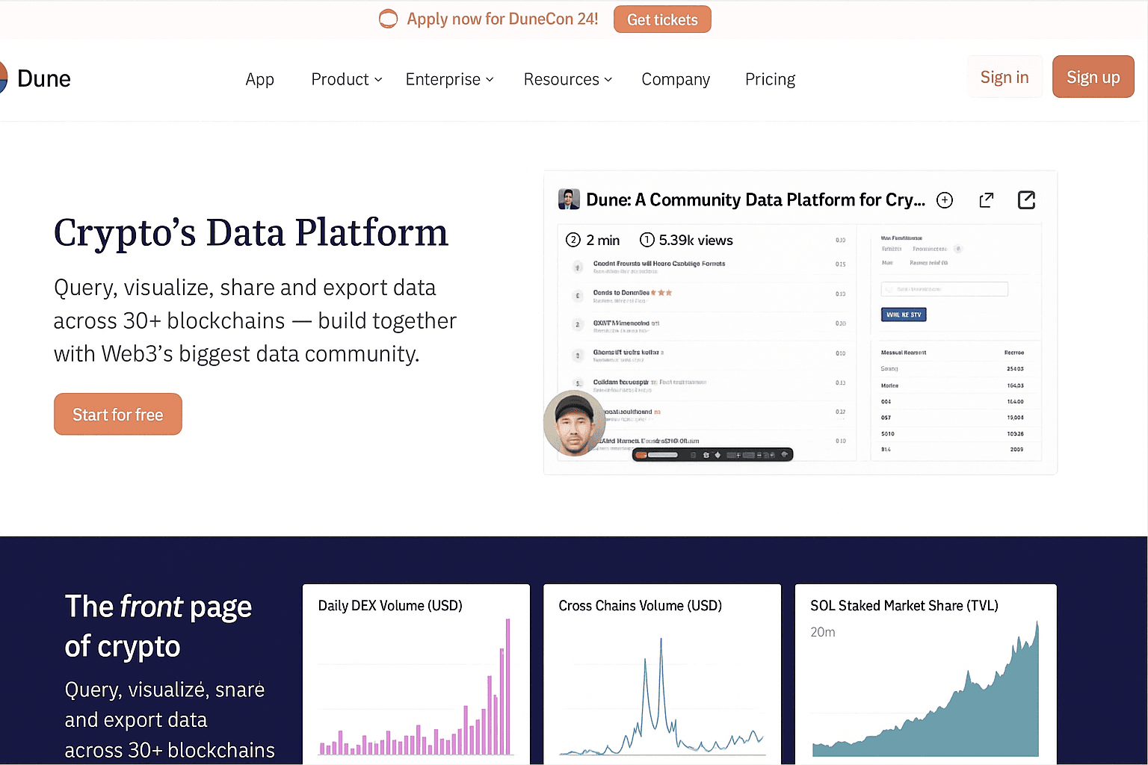Open the SOL Staked Market Share (TVL) chart

(x=926, y=674)
